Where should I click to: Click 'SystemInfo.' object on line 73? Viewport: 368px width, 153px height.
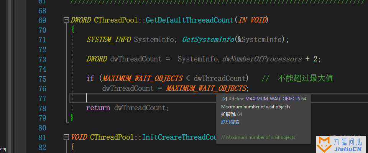tap(199, 59)
